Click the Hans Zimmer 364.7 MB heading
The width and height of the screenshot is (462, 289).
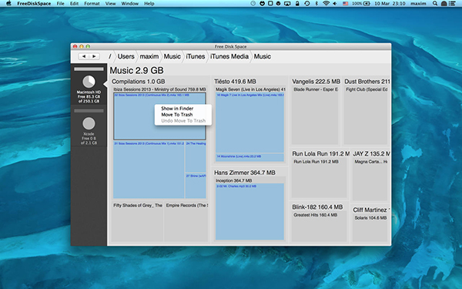[245, 173]
